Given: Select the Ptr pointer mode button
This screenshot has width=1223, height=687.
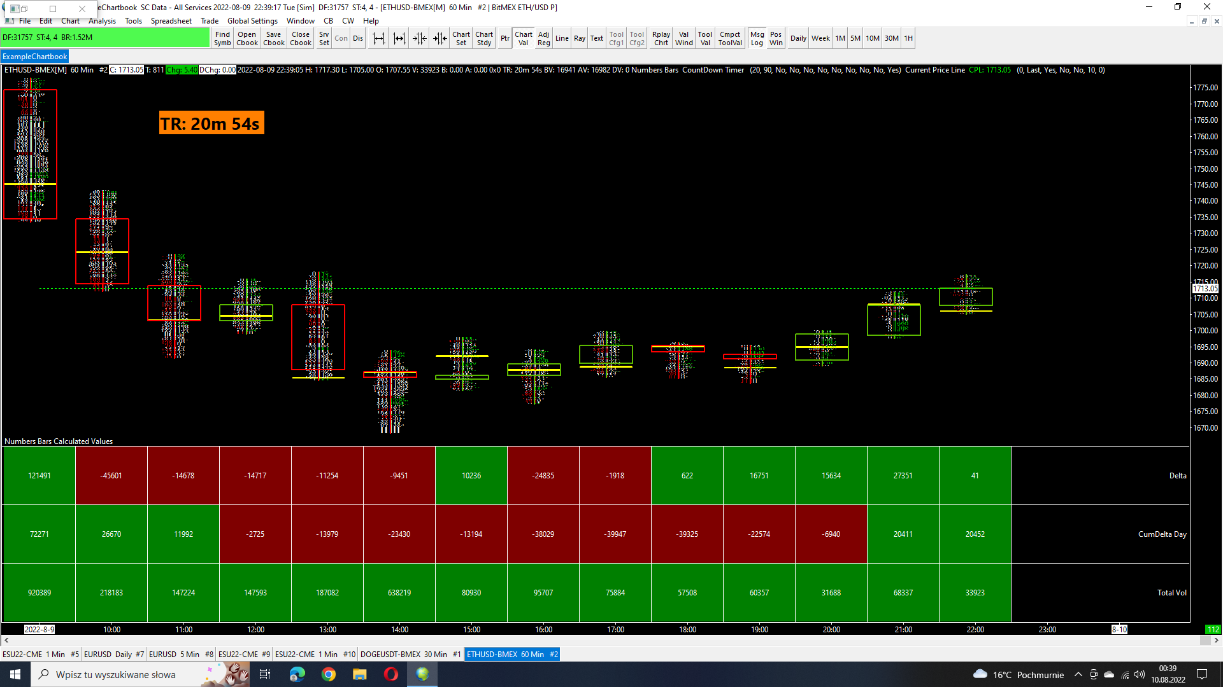Looking at the screenshot, I should 504,39.
